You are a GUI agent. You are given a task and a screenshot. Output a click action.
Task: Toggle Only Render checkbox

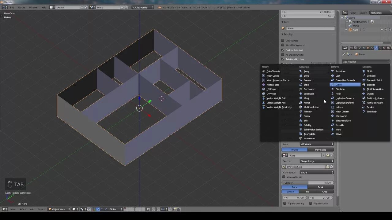[x=283, y=41]
